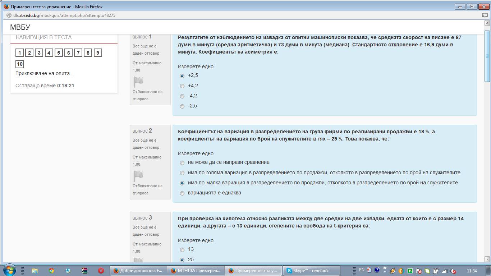This screenshot has height=276, width=491.
Task: Open the Windows Start menu
Action: [x=9, y=270]
